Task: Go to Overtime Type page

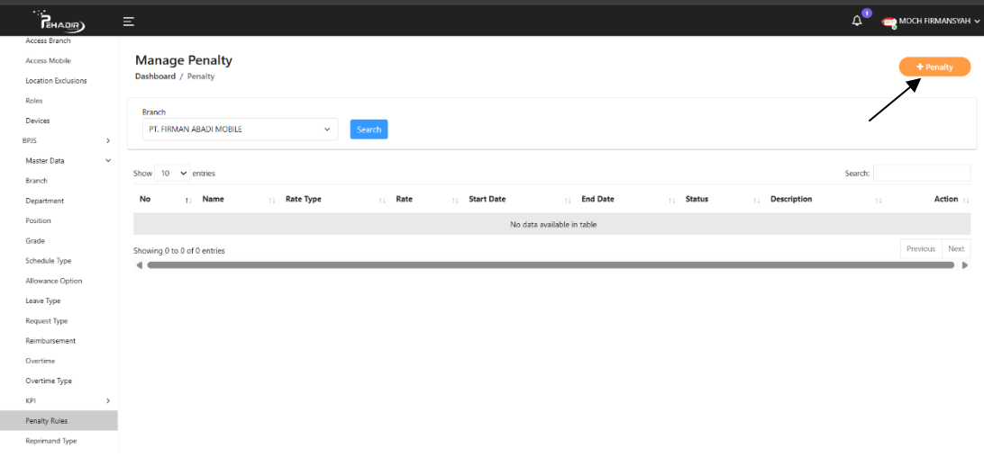Action: 49,381
